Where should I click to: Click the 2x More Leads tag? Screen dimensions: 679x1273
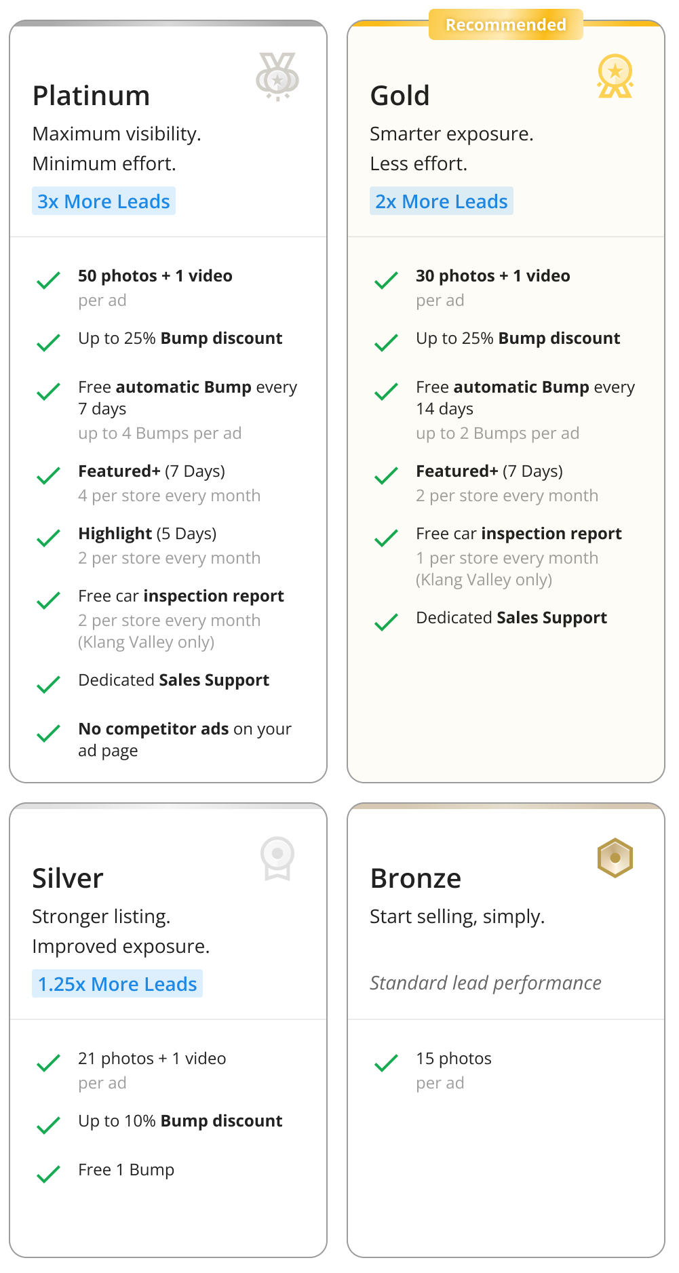(442, 201)
